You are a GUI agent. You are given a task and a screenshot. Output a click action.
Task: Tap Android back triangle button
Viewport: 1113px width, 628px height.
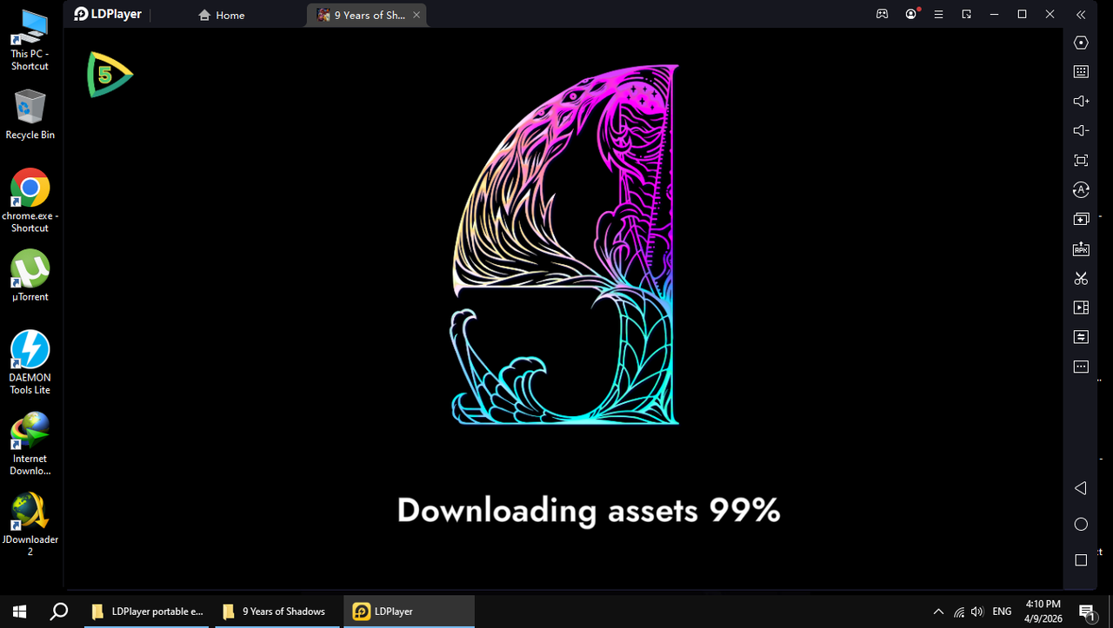1081,488
